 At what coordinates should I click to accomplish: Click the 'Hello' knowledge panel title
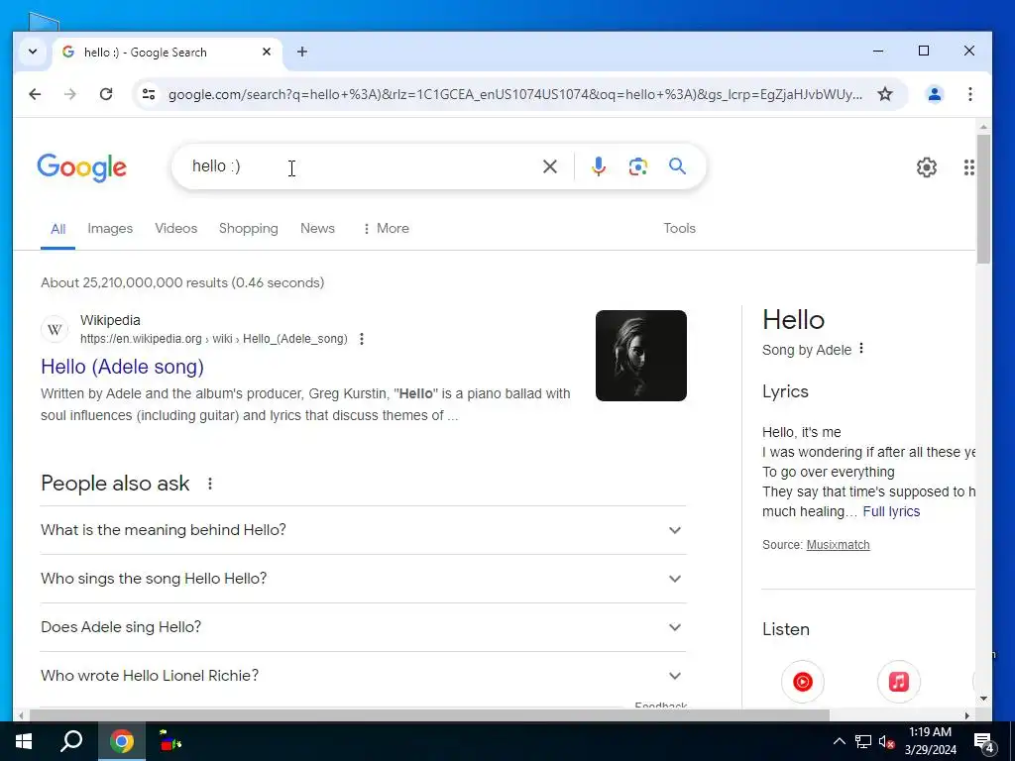tap(794, 320)
